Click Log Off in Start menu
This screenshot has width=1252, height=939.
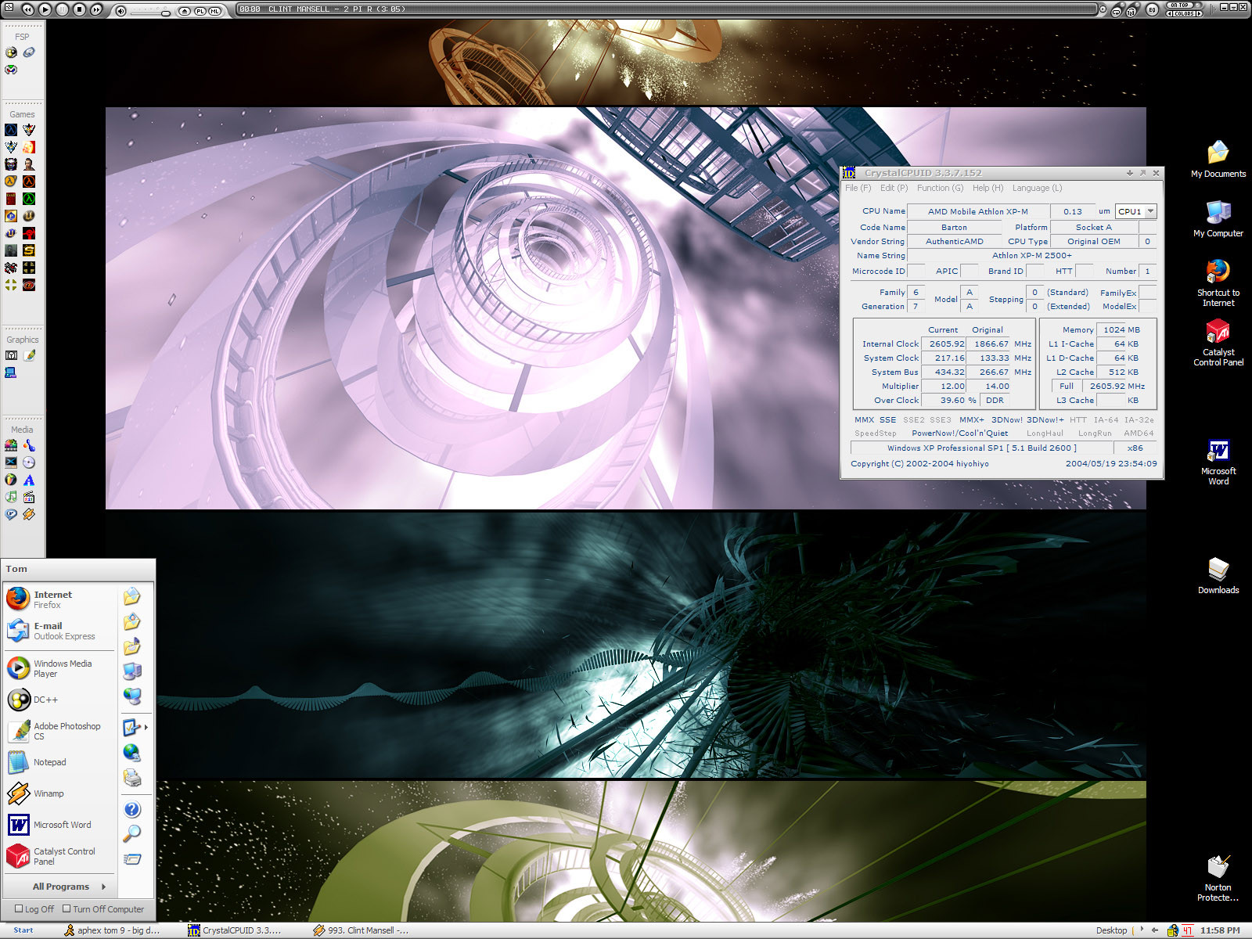[34, 909]
